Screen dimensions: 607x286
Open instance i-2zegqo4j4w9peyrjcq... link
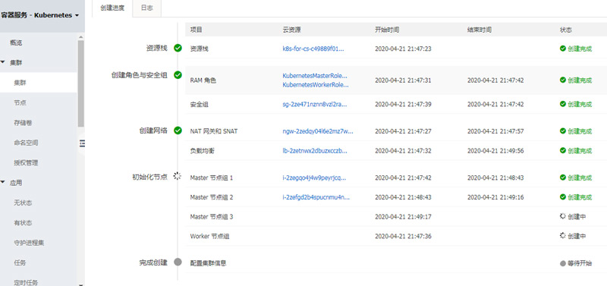(x=314, y=178)
